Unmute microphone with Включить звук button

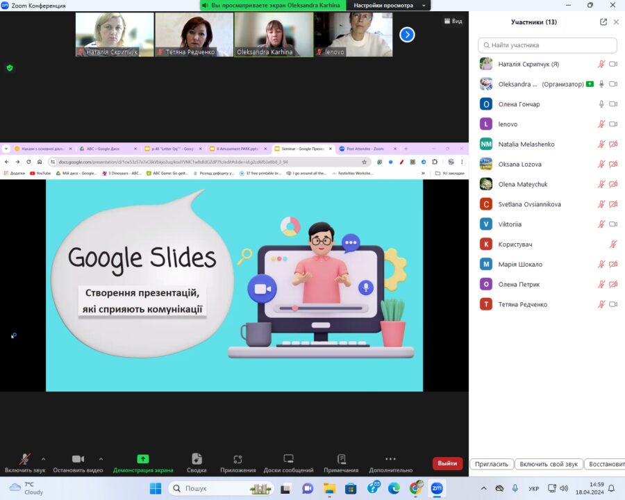click(x=25, y=463)
